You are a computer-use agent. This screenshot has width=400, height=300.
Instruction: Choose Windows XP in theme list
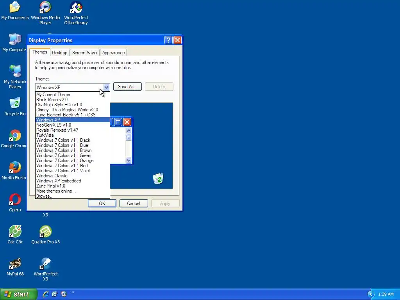72,120
